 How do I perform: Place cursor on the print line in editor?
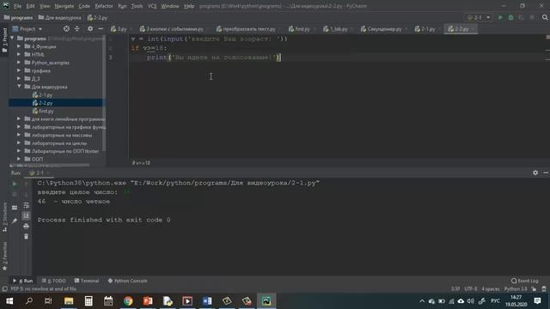coord(214,58)
